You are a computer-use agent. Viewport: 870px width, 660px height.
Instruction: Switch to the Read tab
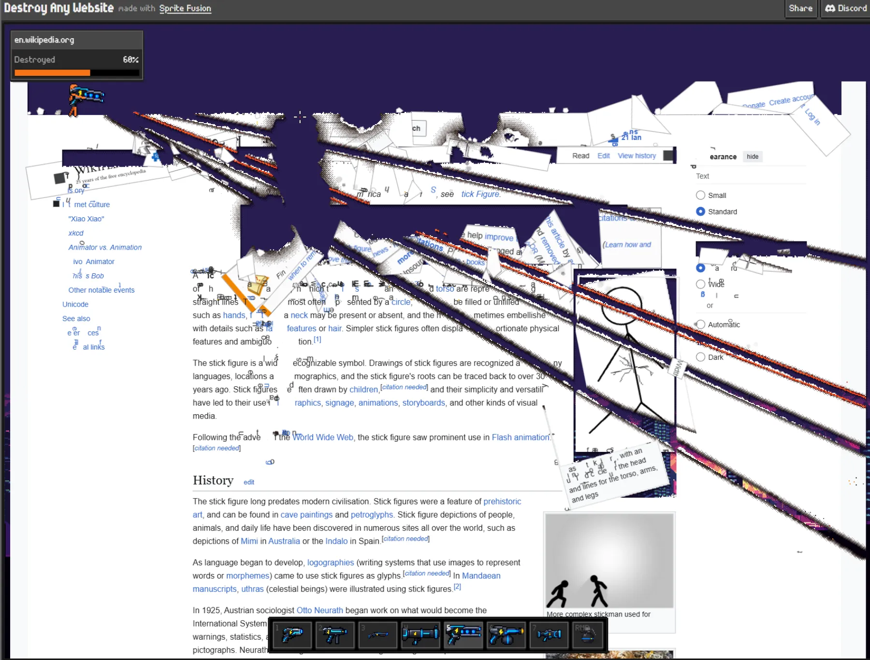point(580,155)
